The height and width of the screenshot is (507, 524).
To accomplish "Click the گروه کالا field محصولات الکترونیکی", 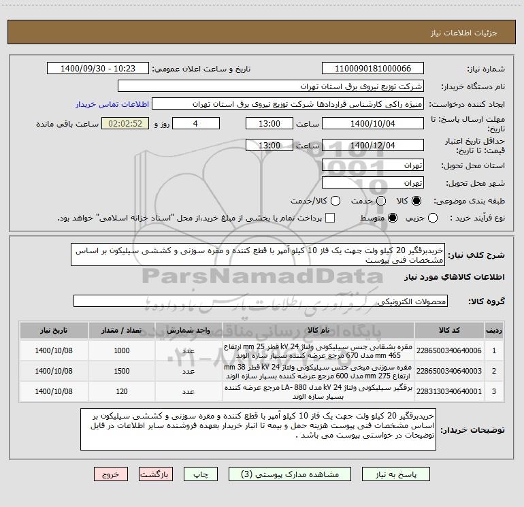I will coord(261,301).
